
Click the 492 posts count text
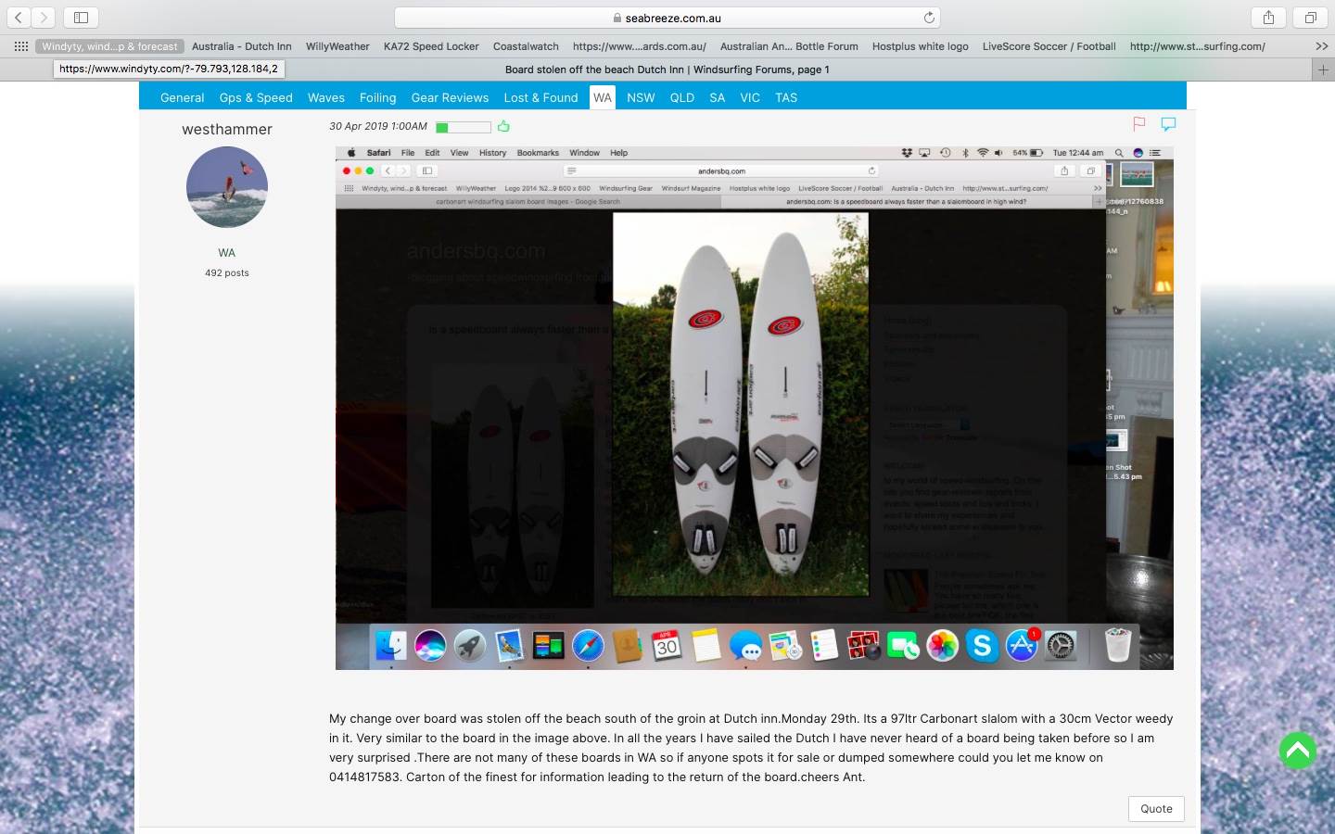pyautogui.click(x=227, y=273)
